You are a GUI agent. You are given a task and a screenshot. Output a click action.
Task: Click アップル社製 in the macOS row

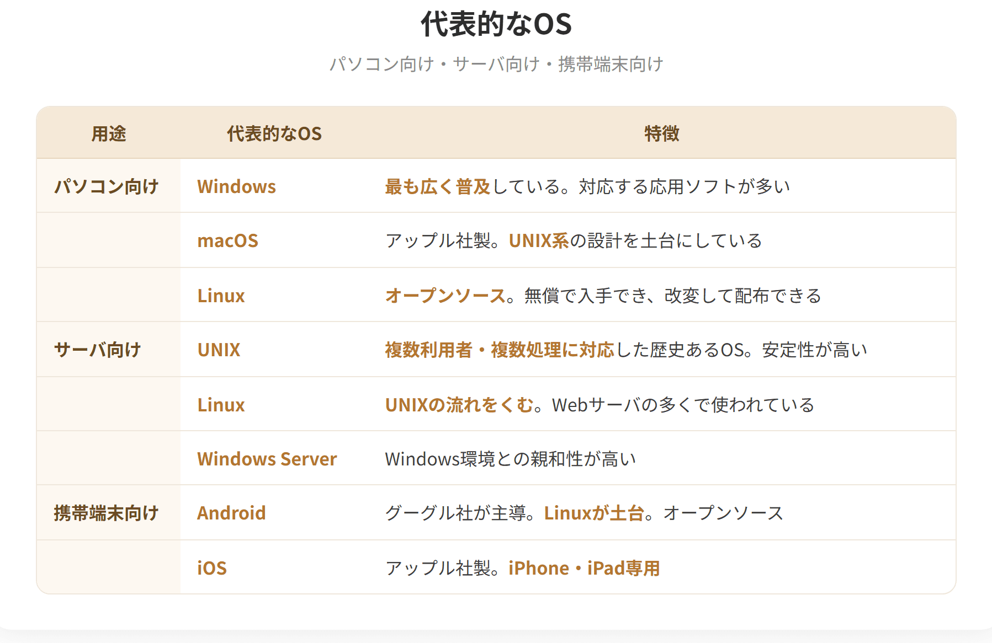click(x=438, y=240)
